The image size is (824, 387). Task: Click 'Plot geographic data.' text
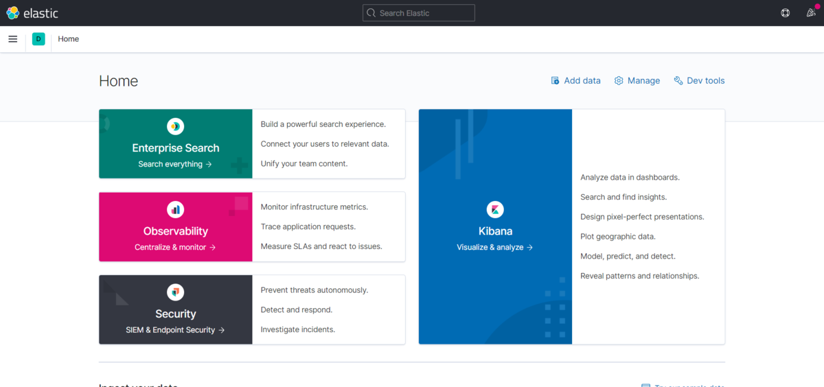[x=618, y=237]
